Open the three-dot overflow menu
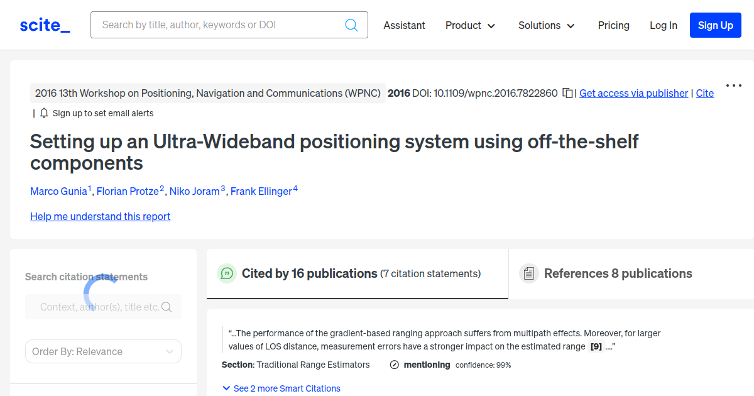The height and width of the screenshot is (396, 754). tap(734, 85)
